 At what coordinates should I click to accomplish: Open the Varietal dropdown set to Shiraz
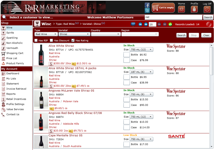[74, 34]
